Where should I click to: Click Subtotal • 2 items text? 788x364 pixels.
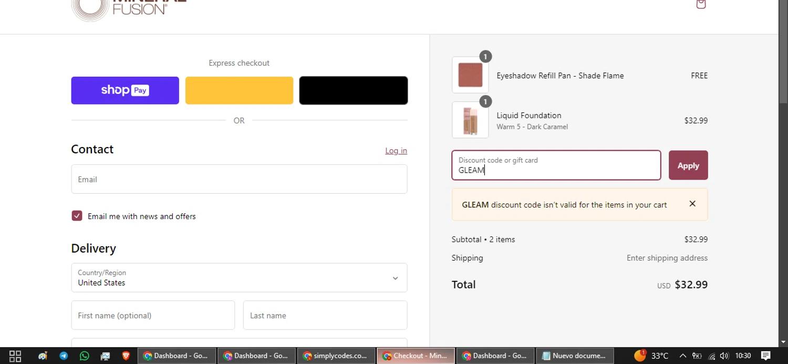[483, 240]
